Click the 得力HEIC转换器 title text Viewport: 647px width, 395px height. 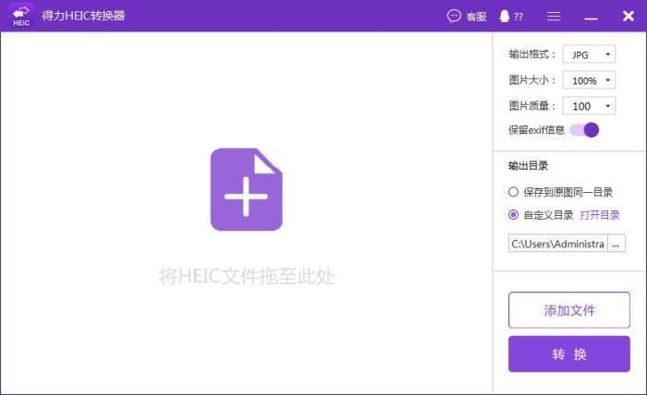click(x=83, y=16)
